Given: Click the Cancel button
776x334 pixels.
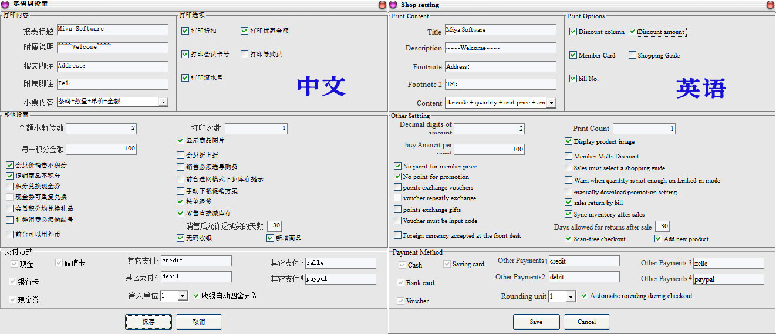Looking at the screenshot, I should coord(587,322).
